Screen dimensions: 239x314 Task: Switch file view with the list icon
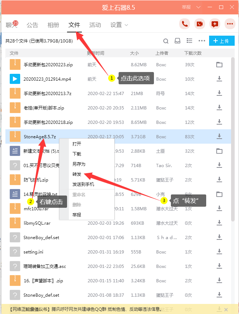point(189,41)
